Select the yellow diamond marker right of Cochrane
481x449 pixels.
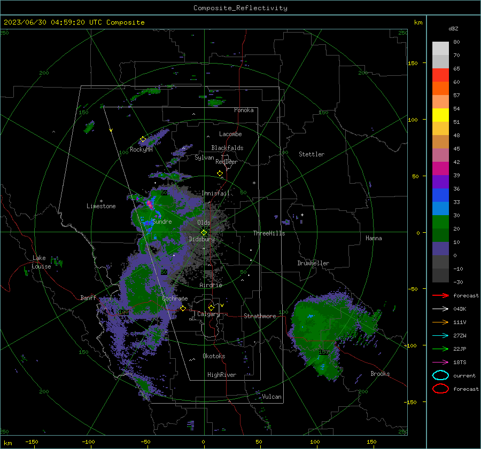(183, 308)
